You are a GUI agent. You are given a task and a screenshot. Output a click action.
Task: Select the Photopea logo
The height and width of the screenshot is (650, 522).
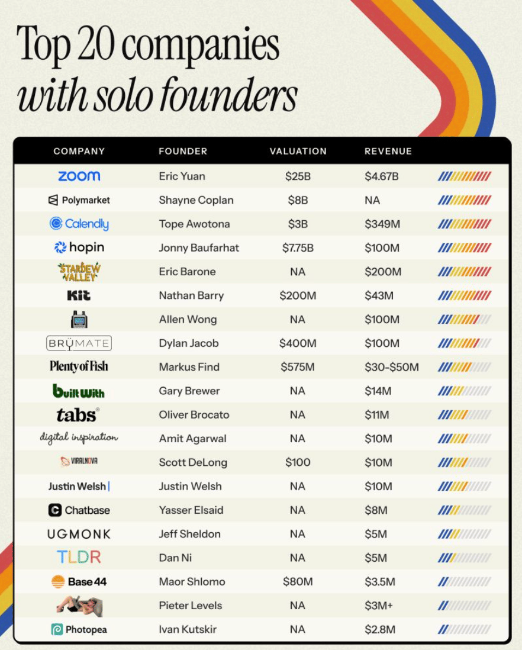coord(79,629)
